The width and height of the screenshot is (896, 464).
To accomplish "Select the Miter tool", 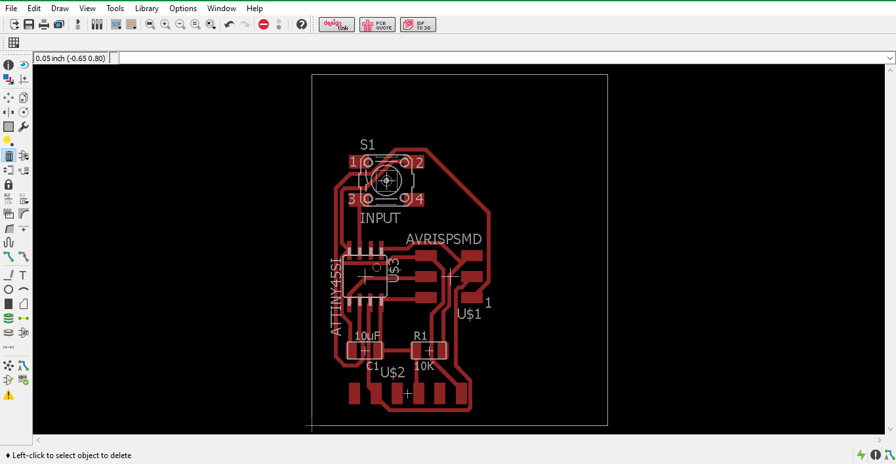I will pos(24,213).
